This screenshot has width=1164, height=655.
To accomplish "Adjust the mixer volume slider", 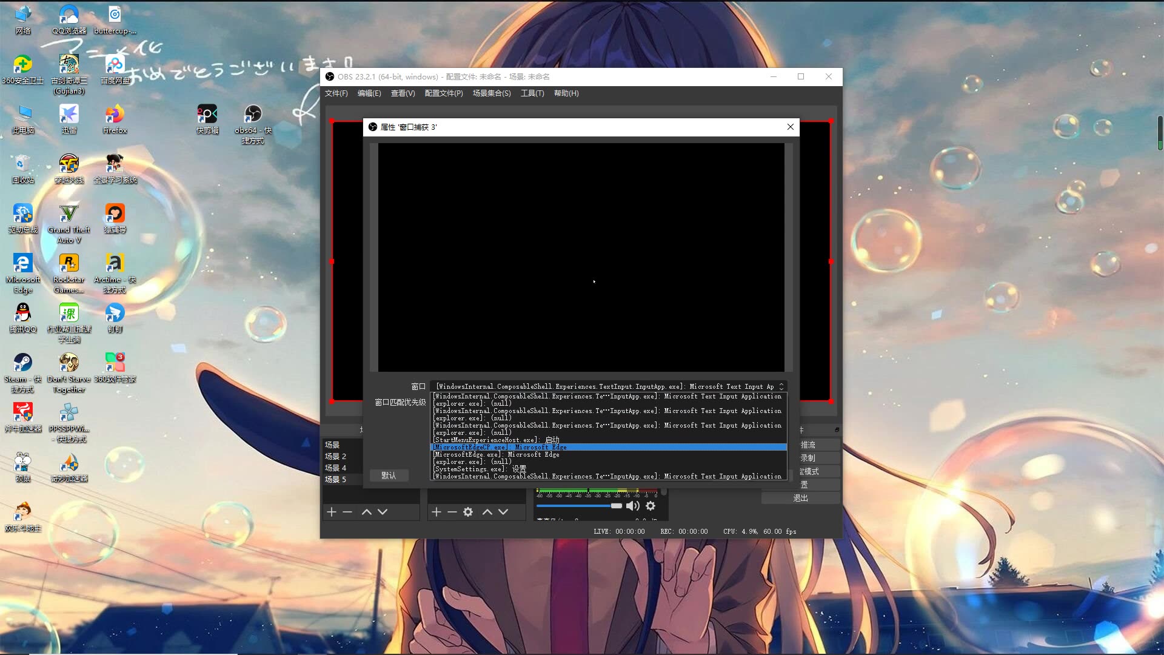I will (x=579, y=506).
